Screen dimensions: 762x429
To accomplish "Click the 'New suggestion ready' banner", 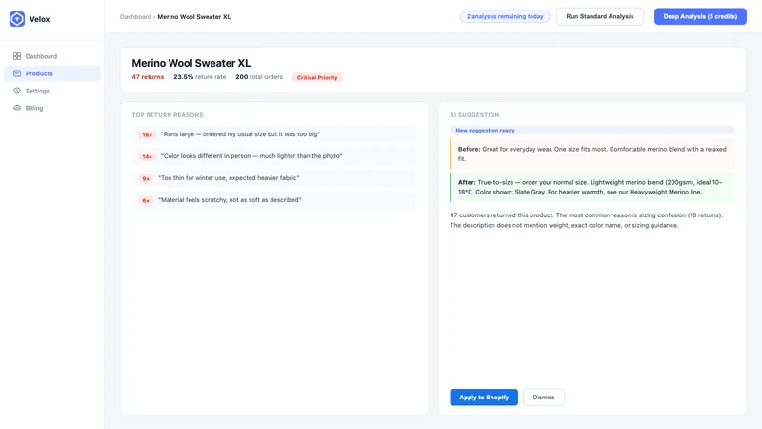I will tap(592, 130).
